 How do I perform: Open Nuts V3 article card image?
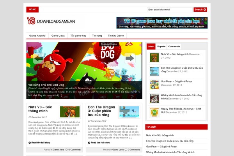coord(70,112)
